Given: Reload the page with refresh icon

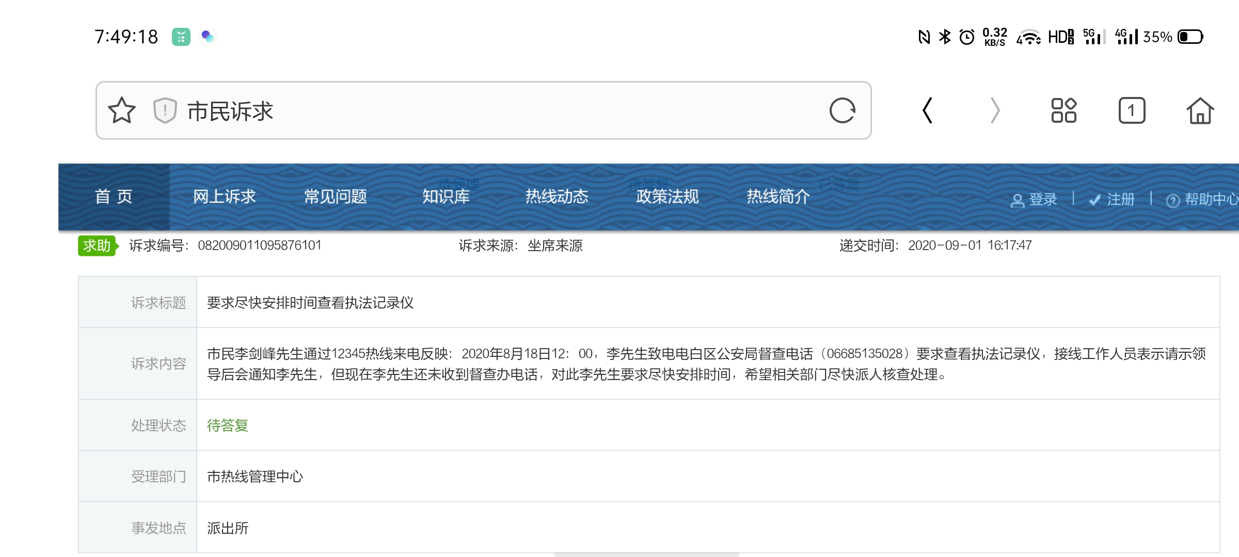Looking at the screenshot, I should pyautogui.click(x=842, y=111).
